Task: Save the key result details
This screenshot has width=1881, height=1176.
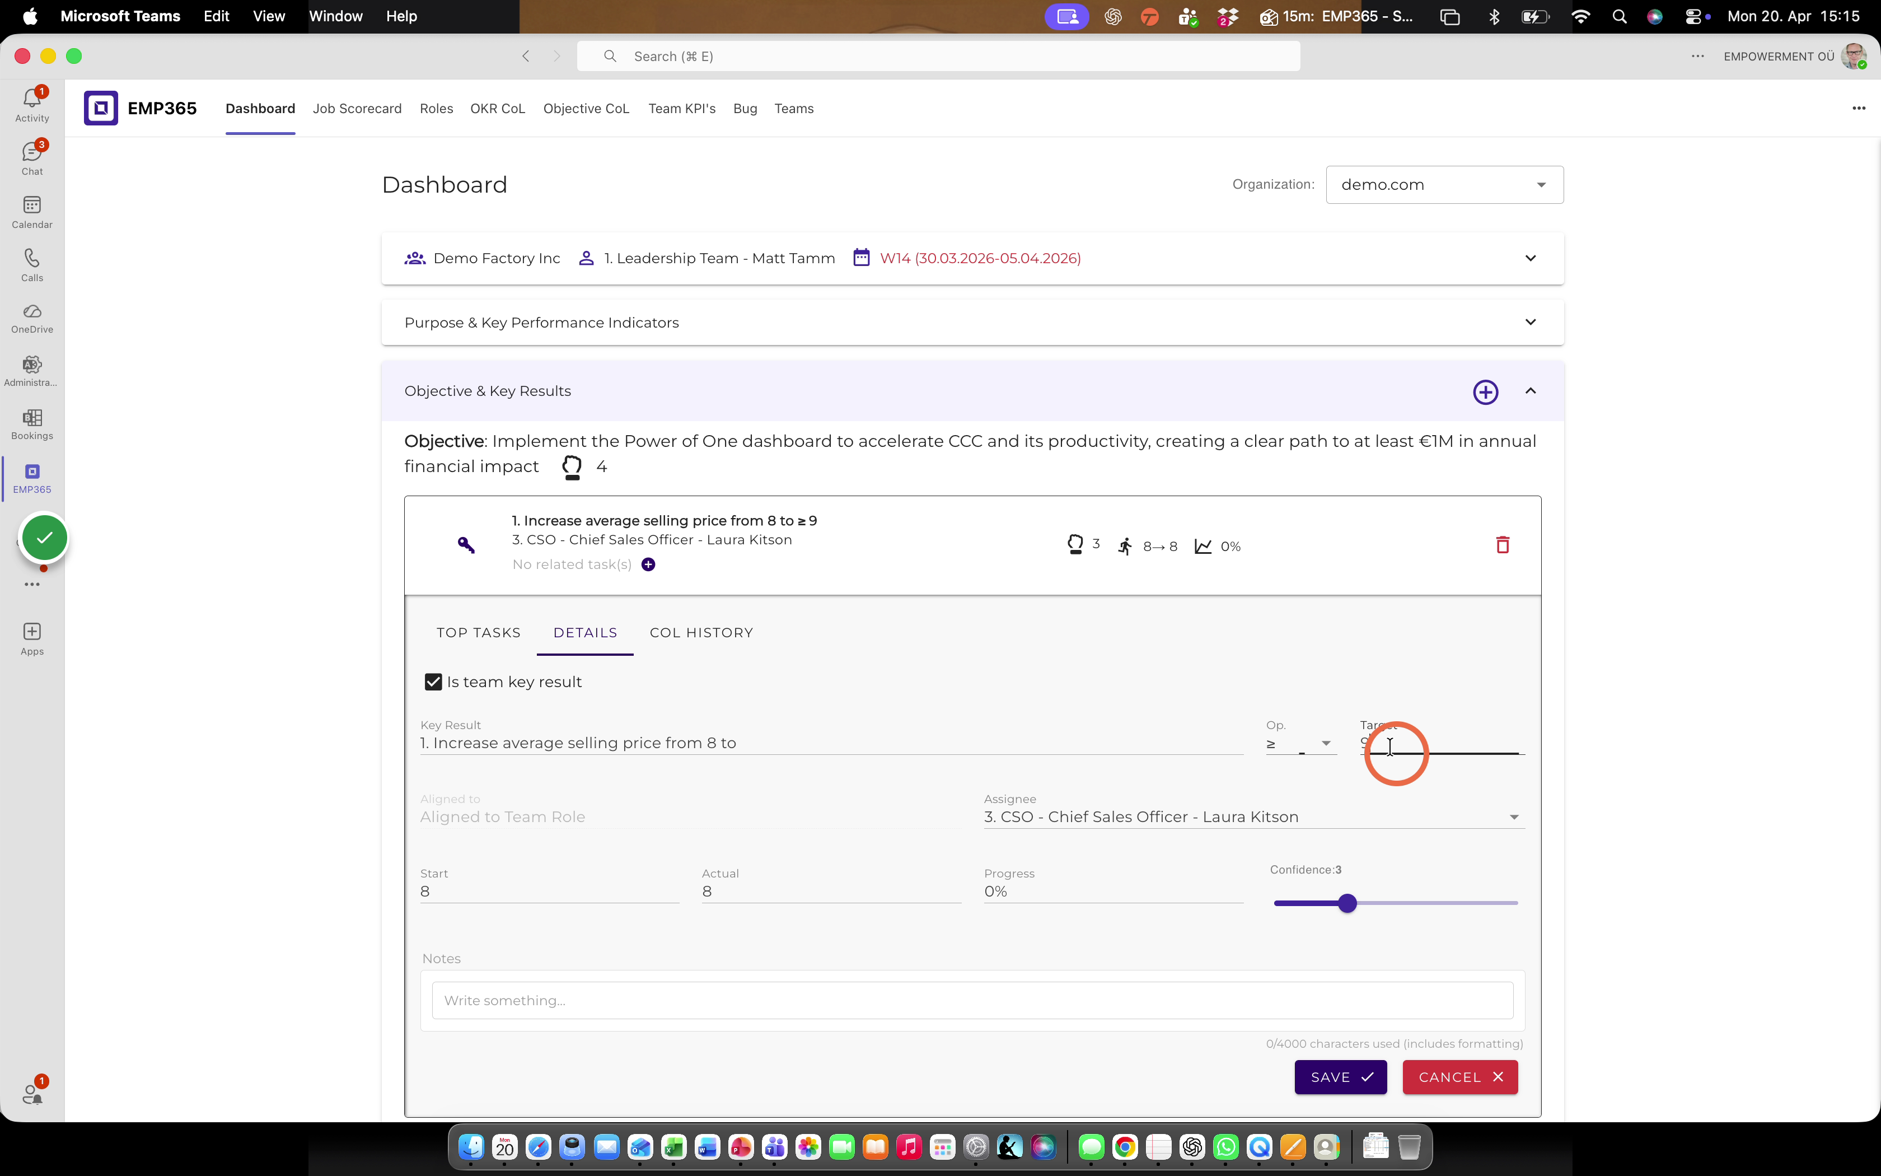Action: (1340, 1077)
